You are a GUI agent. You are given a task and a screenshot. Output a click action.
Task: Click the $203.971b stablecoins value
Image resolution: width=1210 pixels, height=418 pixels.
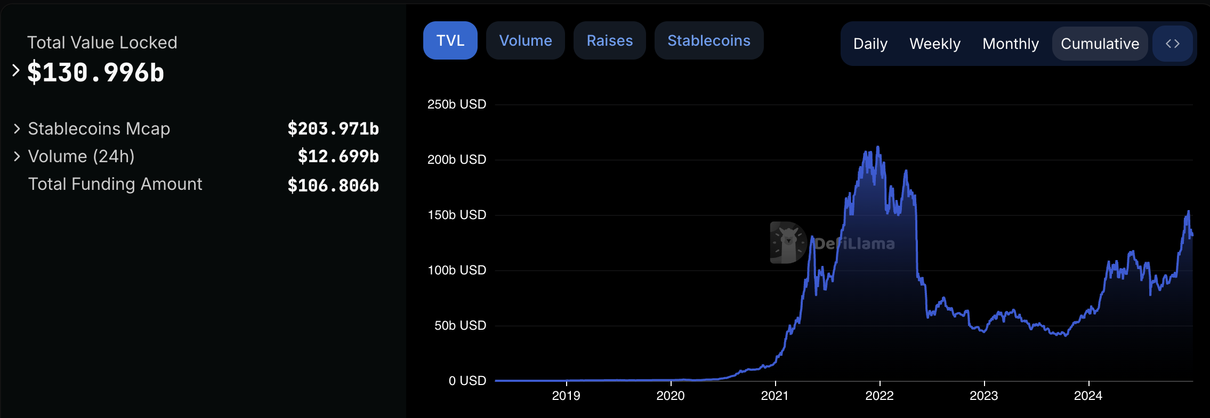(333, 129)
